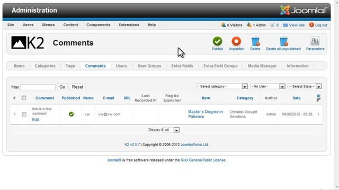339x190 pixels.
Task: Click the Delete all unpublished icon
Action: (x=283, y=41)
